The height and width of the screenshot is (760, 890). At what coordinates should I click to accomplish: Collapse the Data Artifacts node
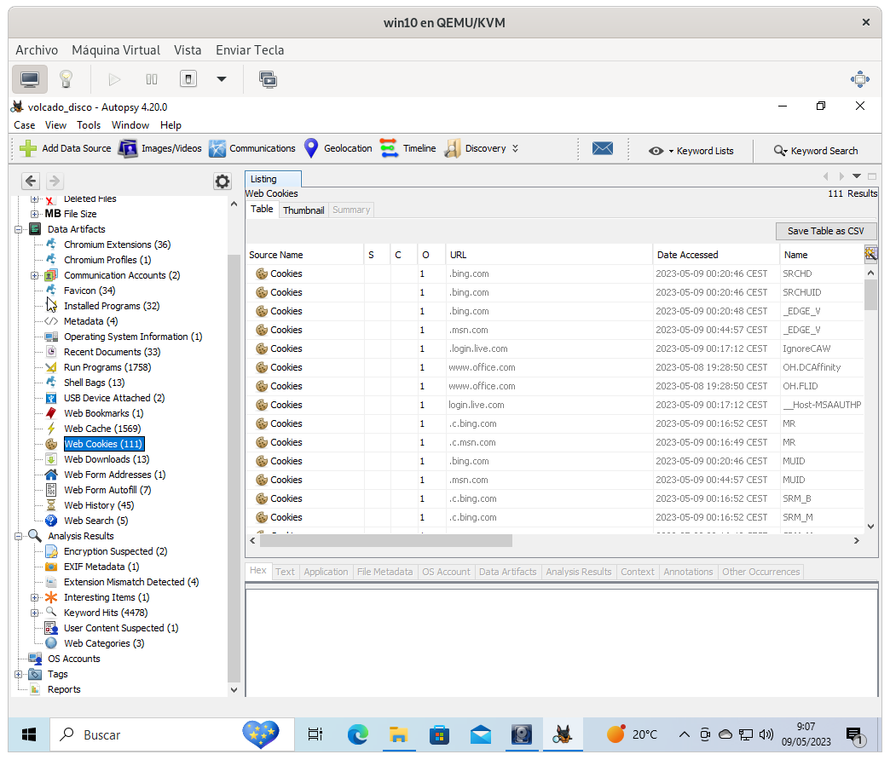19,229
